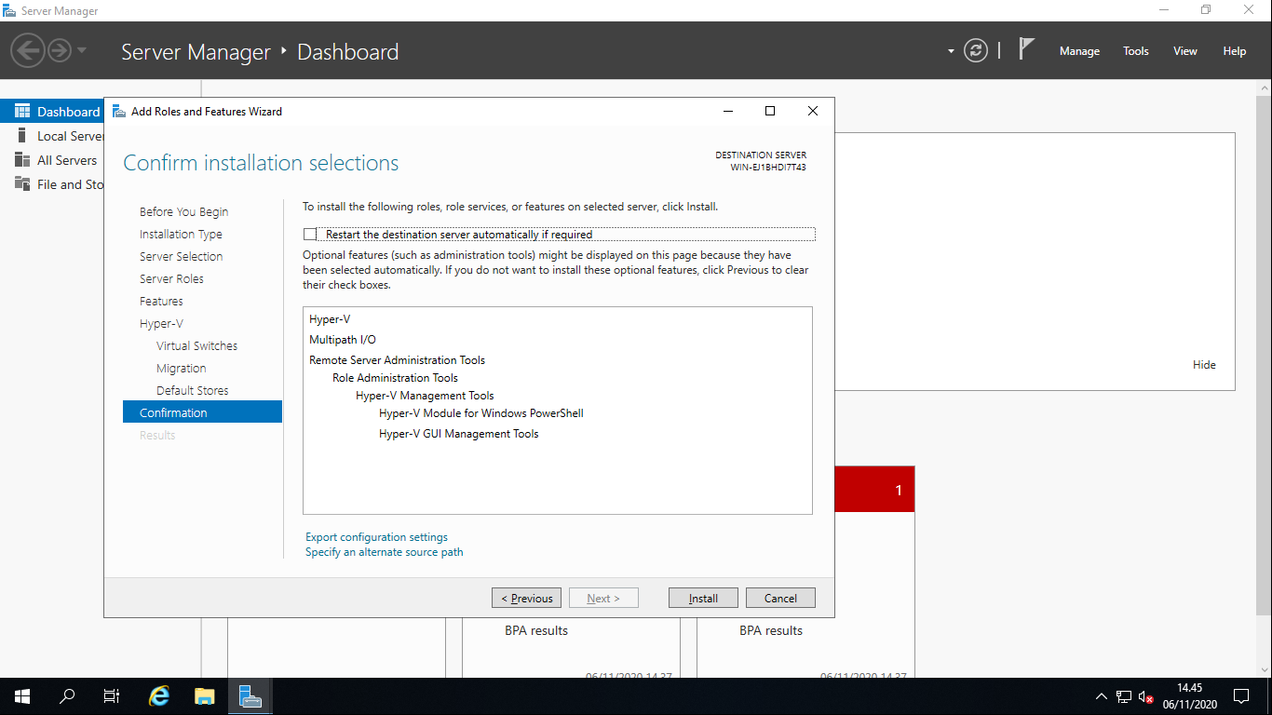Go to Default Stores step
The height and width of the screenshot is (715, 1272).
pyautogui.click(x=192, y=391)
